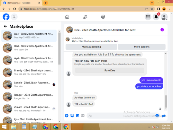Image resolution: width=173 pixels, height=130 pixels.
Task: Click the conversation list scrollbar
Action: tap(60, 49)
